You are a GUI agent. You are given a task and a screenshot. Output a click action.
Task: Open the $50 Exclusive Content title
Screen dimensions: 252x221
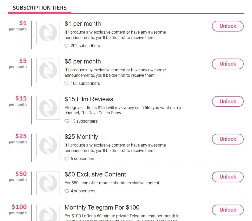[95, 174]
